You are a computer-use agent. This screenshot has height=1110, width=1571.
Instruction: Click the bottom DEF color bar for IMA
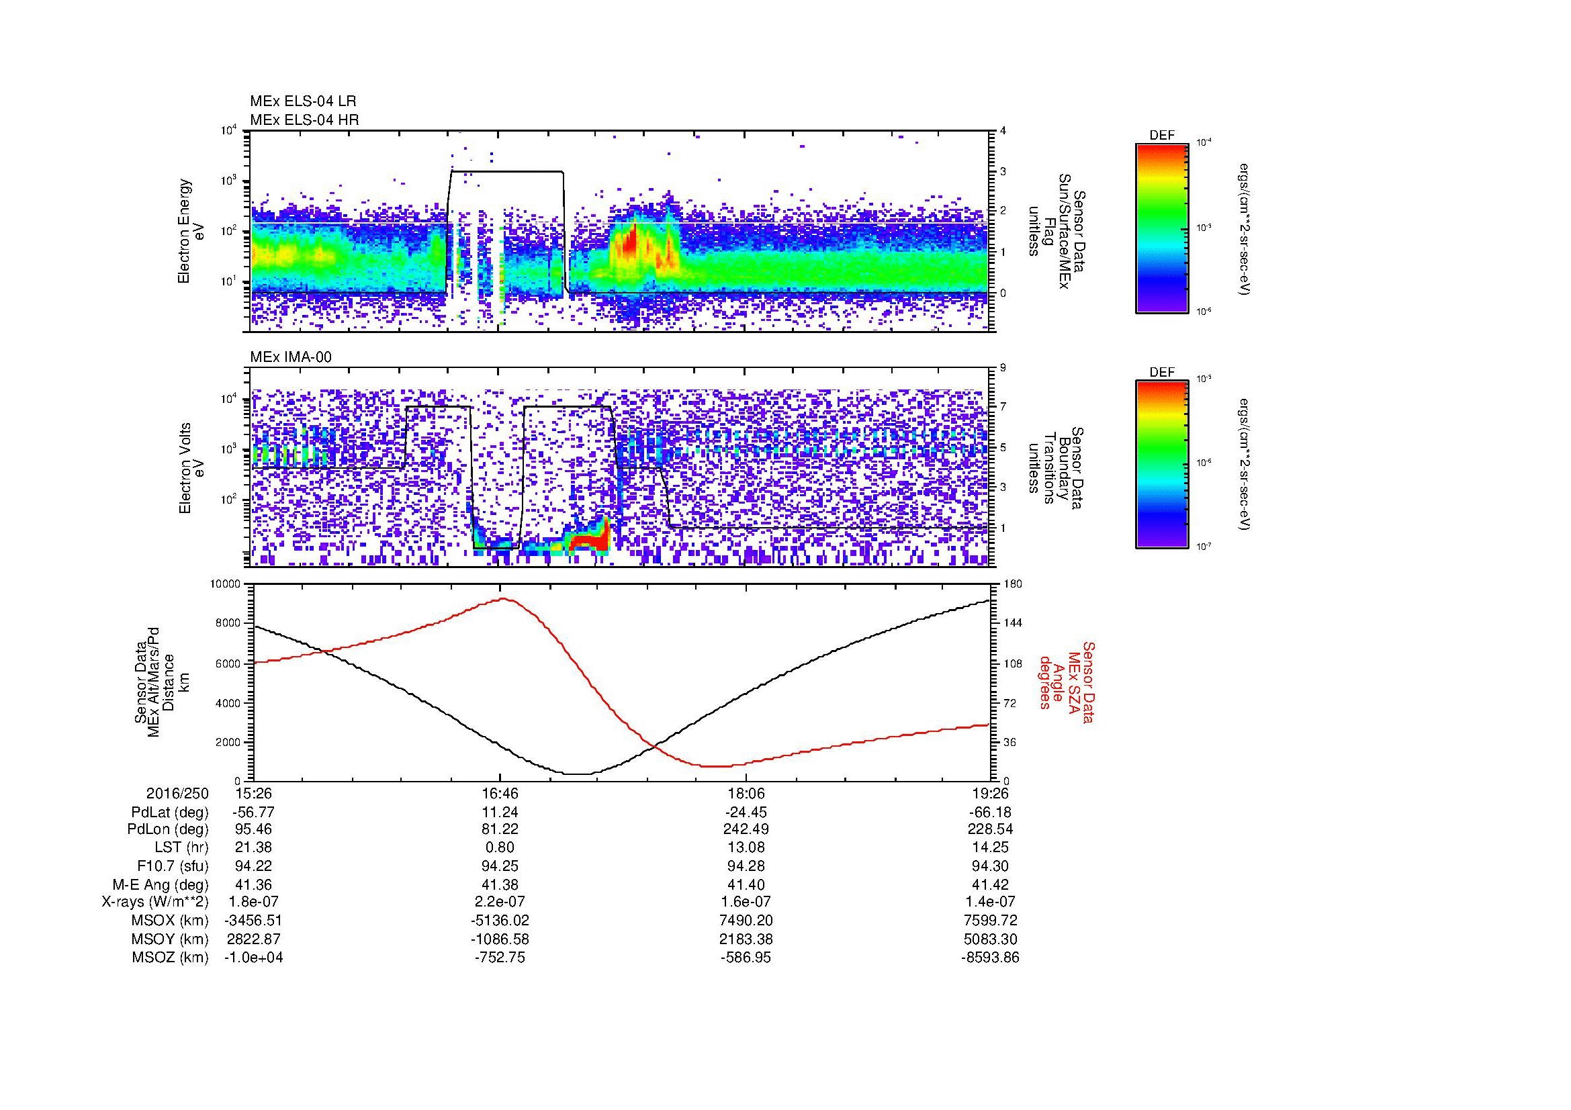click(x=1162, y=465)
